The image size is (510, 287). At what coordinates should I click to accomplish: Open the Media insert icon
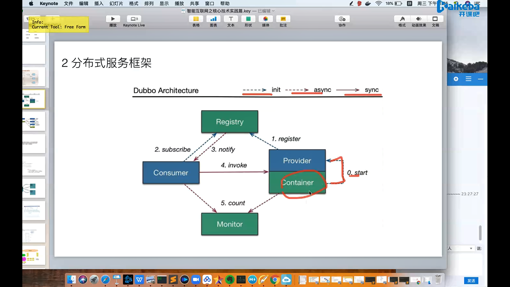pos(265,19)
